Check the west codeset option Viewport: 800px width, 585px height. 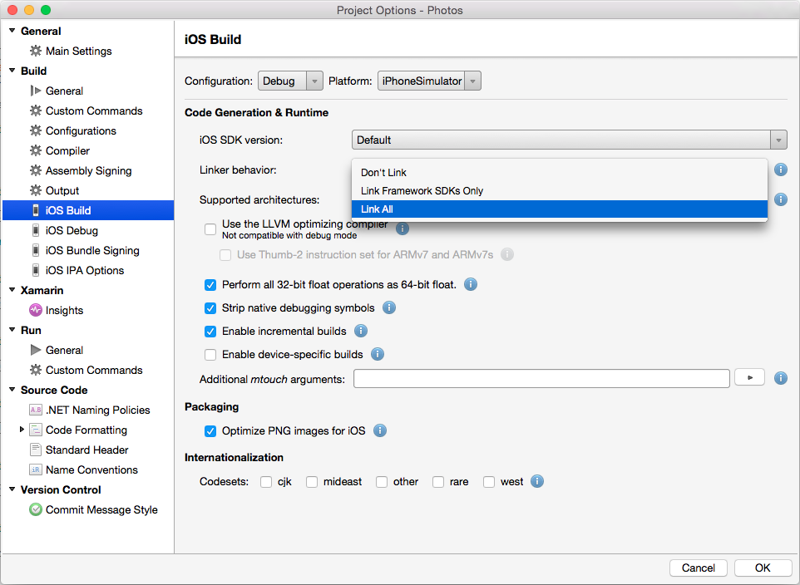tap(489, 481)
